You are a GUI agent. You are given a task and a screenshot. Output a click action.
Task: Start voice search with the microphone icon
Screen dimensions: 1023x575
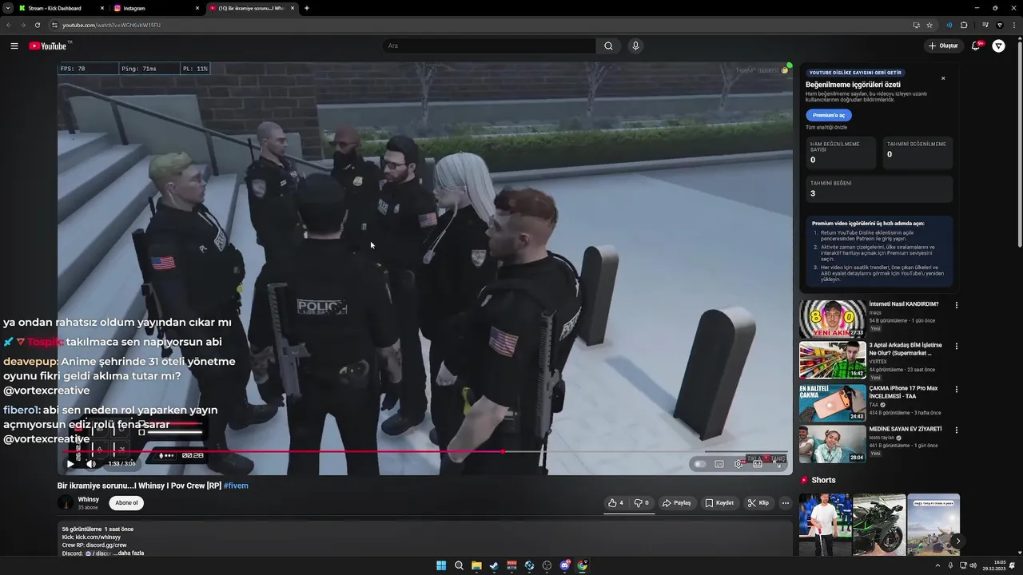[635, 46]
